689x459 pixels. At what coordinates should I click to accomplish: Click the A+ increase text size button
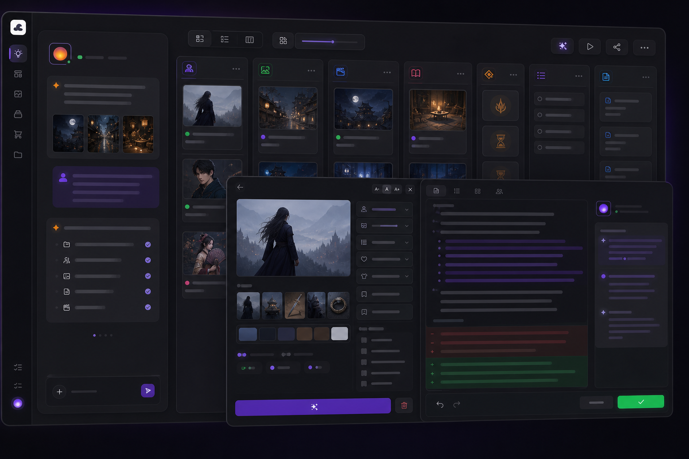397,189
